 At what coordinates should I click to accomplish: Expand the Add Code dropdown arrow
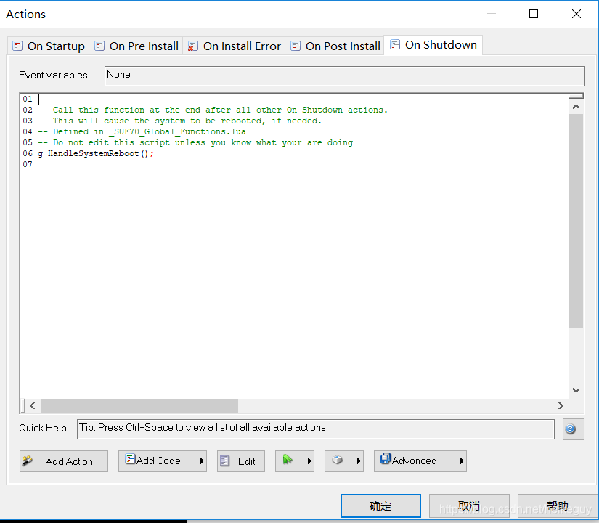coord(202,461)
